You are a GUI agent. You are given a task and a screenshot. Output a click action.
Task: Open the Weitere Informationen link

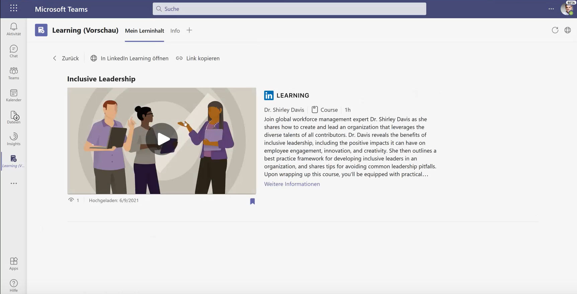point(292,184)
